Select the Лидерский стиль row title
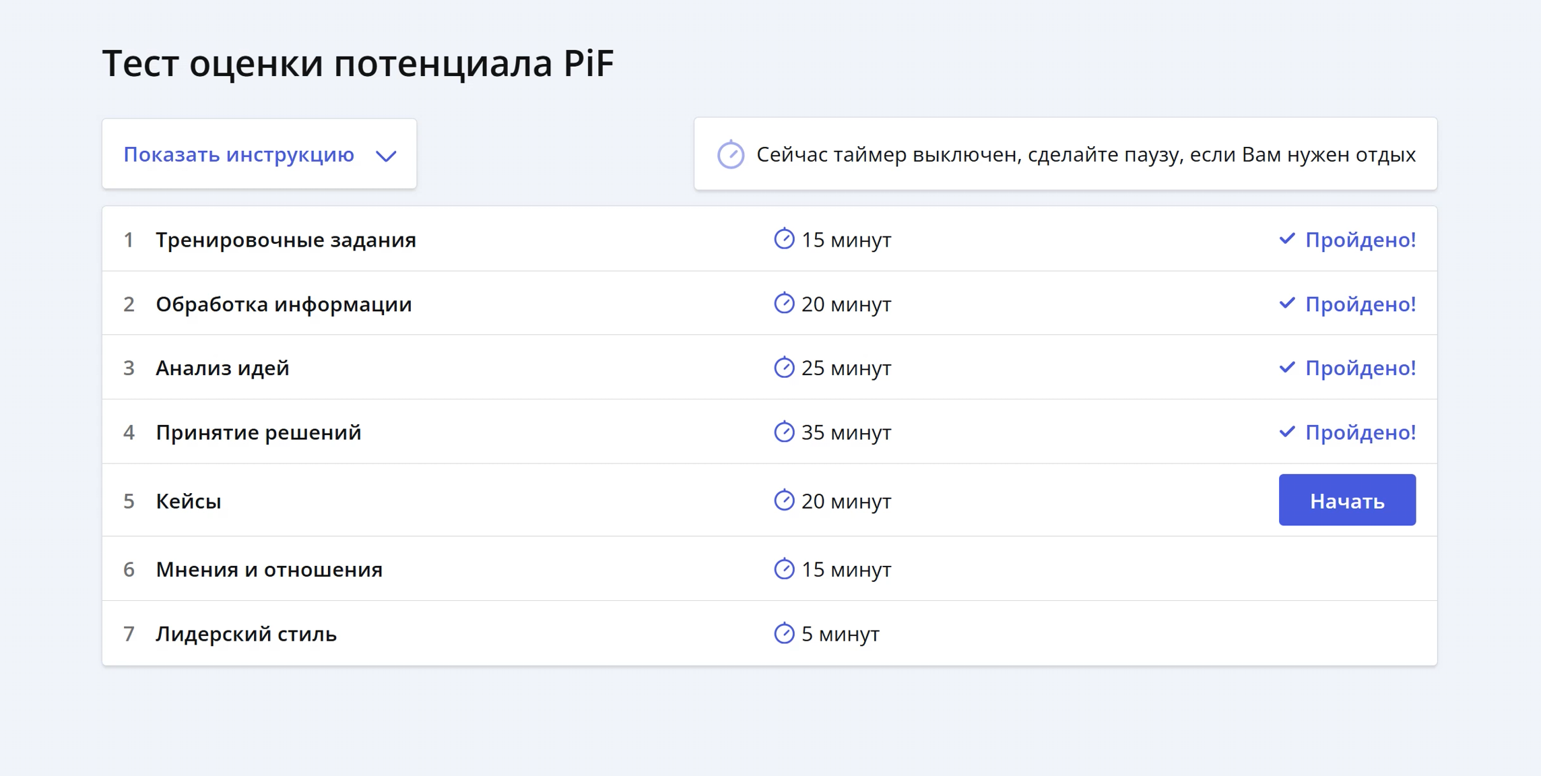The image size is (1541, 776). [x=246, y=634]
